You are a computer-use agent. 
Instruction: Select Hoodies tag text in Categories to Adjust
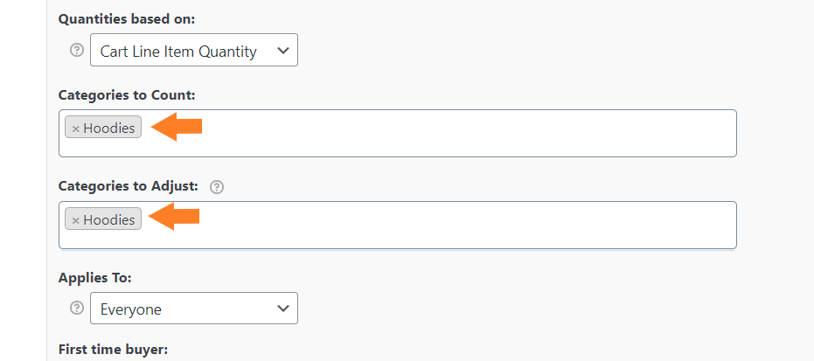coord(109,219)
